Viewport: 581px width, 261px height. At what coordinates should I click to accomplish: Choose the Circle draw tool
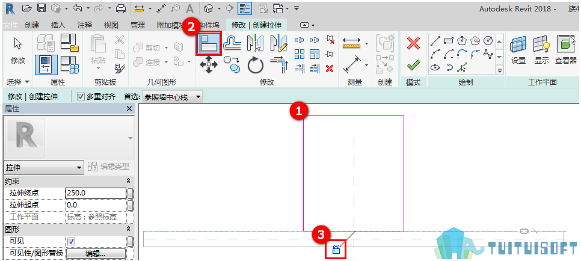pyautogui.click(x=488, y=40)
